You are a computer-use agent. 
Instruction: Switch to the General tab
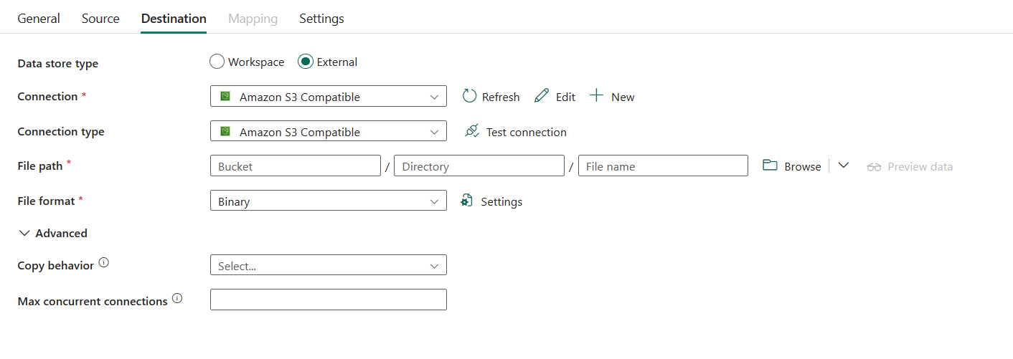(39, 19)
